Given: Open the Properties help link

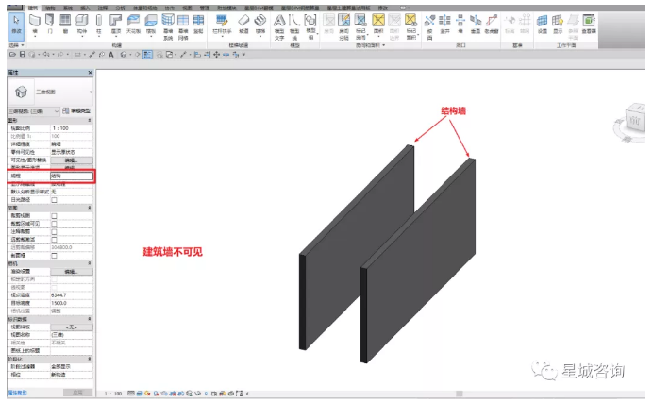Looking at the screenshot, I should 18,393.
